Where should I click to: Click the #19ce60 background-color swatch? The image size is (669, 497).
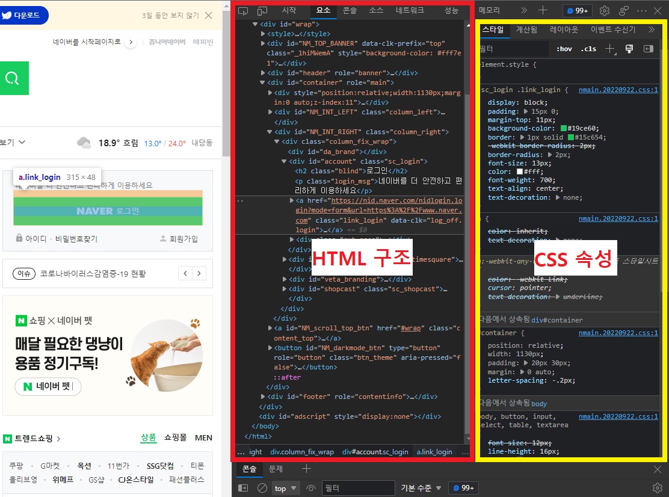coord(564,128)
